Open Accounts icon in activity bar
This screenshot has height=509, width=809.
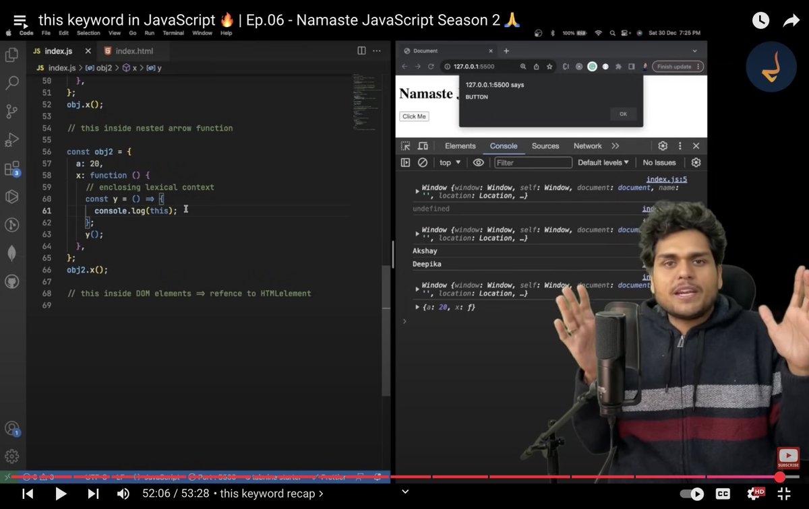click(12, 428)
